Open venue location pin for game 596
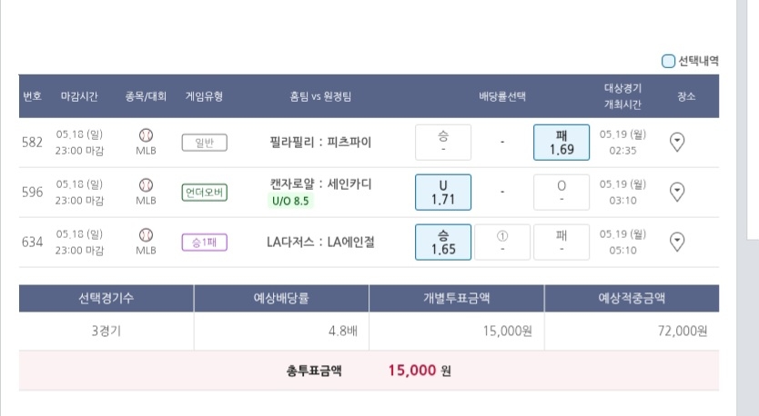The height and width of the screenshot is (416, 759). [x=677, y=192]
